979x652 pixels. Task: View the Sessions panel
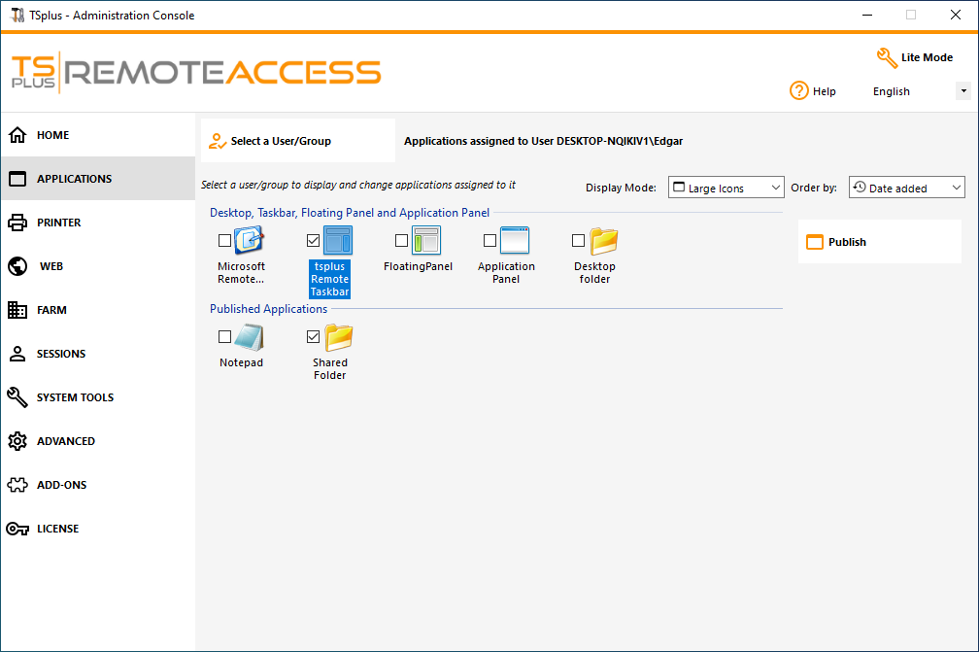(58, 353)
